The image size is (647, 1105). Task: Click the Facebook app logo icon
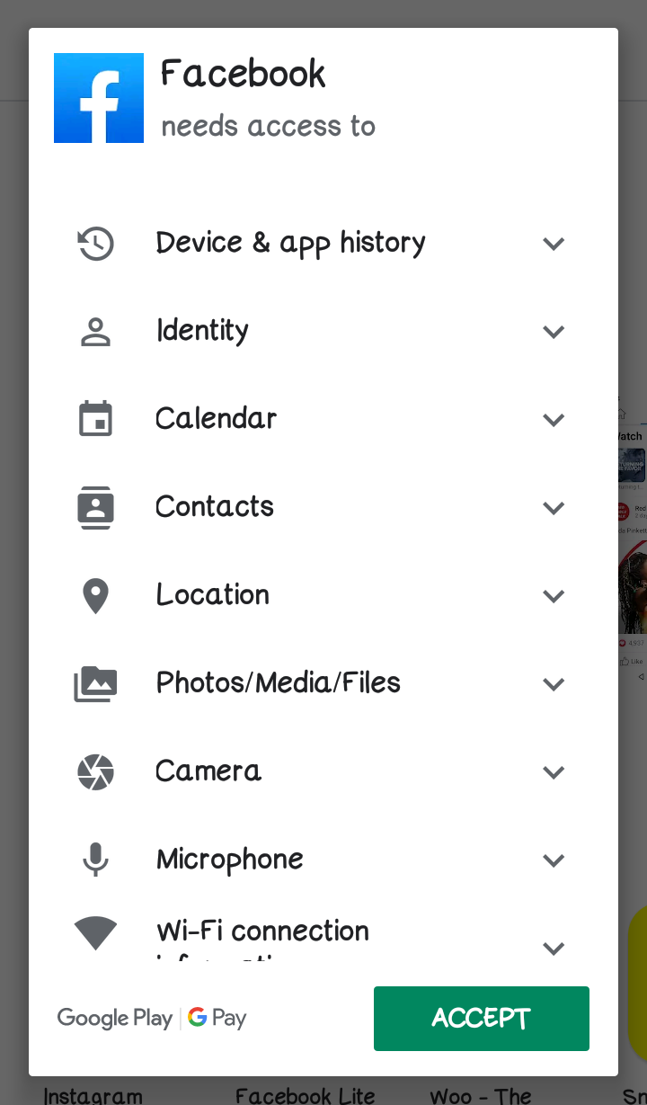point(99,98)
